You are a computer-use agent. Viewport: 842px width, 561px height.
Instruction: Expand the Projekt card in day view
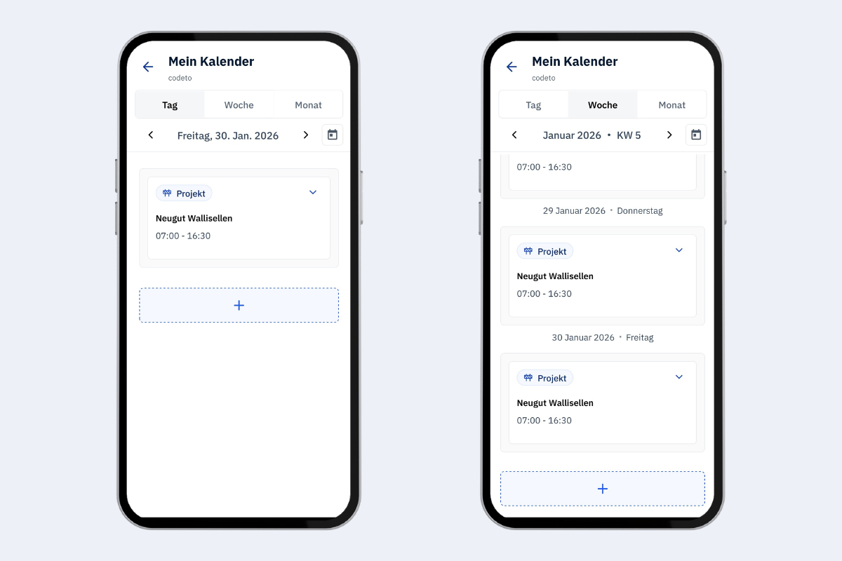click(313, 192)
